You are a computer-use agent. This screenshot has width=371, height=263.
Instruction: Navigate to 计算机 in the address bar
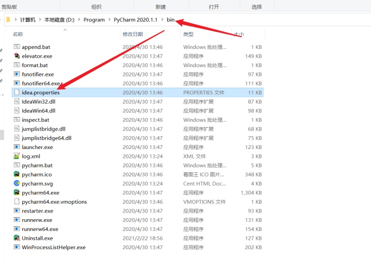coord(28,20)
